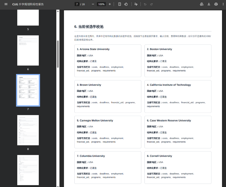Click the intro paragraph under the heading
226x187 pixels.
coord(143,38)
